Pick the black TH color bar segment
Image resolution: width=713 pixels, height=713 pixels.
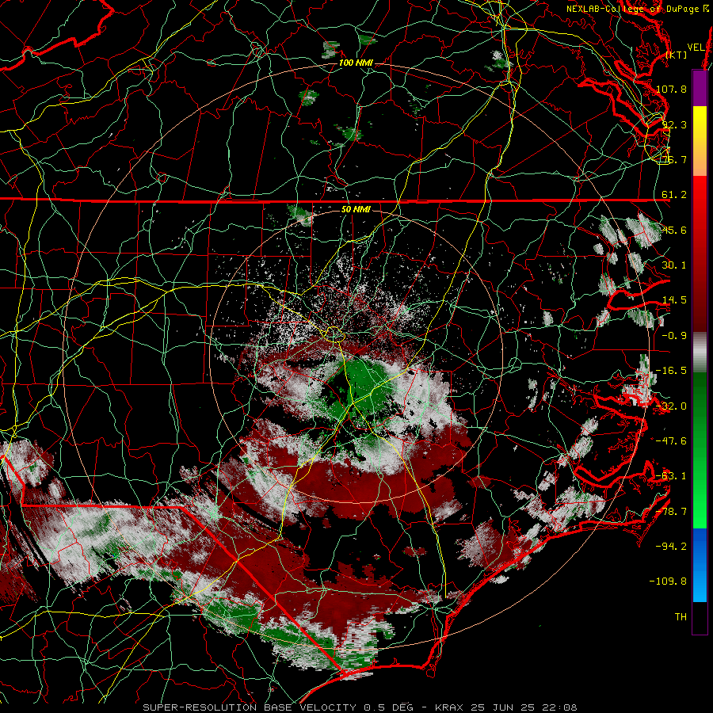coord(700,617)
